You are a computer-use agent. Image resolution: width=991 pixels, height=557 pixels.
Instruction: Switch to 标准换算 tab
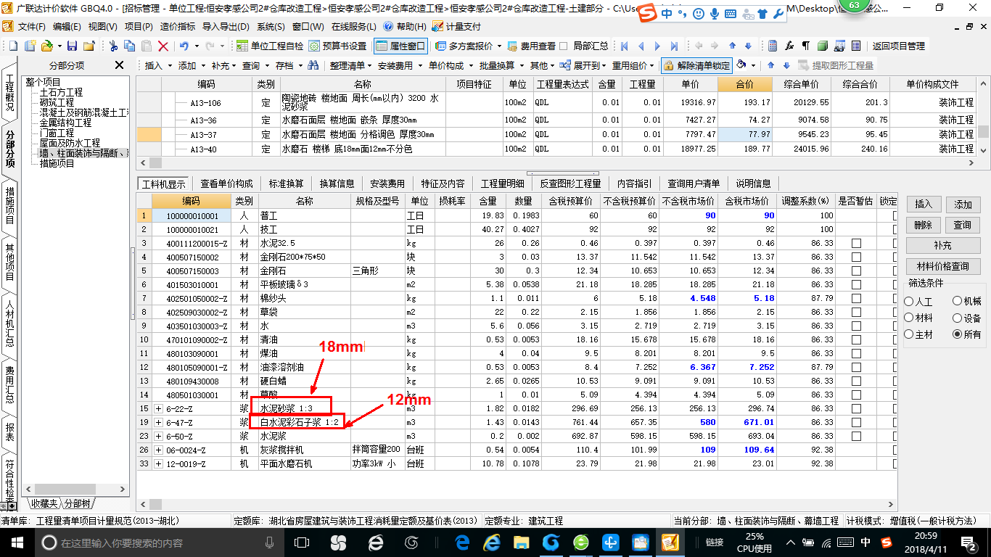[286, 183]
